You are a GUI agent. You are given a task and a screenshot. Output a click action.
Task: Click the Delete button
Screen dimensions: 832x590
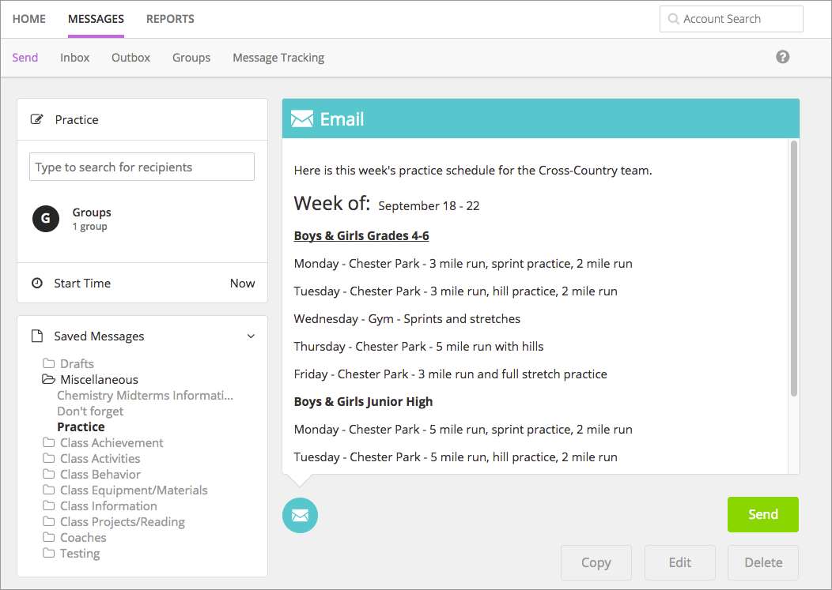763,562
